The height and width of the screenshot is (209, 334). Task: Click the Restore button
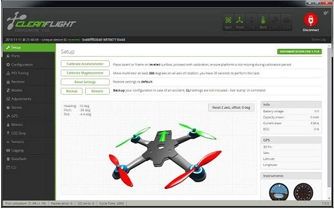coord(97,91)
